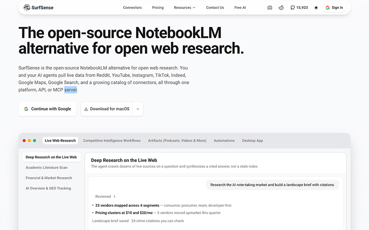Viewport: 369px width, 230px height.
Task: Switch to the Automations tab
Action: coord(224,141)
